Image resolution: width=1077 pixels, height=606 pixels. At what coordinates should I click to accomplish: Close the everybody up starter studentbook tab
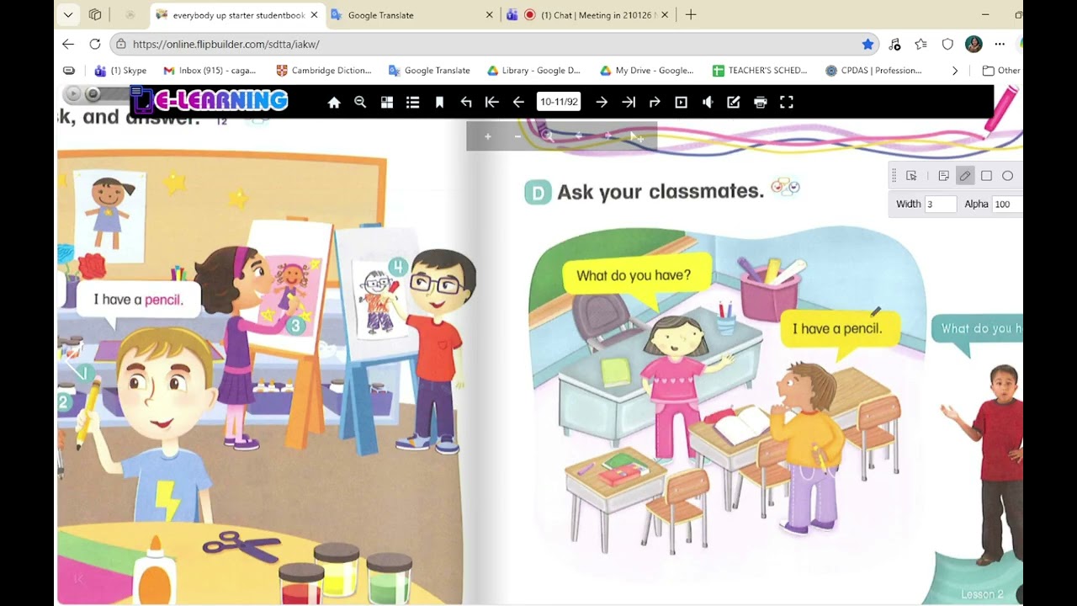pos(315,15)
